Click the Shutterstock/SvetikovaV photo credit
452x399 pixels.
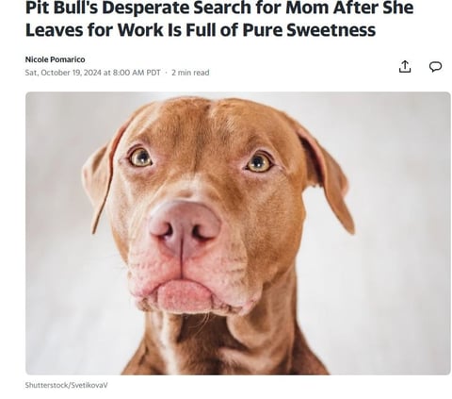(66, 385)
